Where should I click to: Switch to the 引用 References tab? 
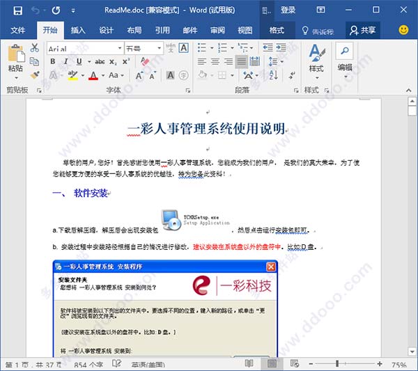pos(162,30)
